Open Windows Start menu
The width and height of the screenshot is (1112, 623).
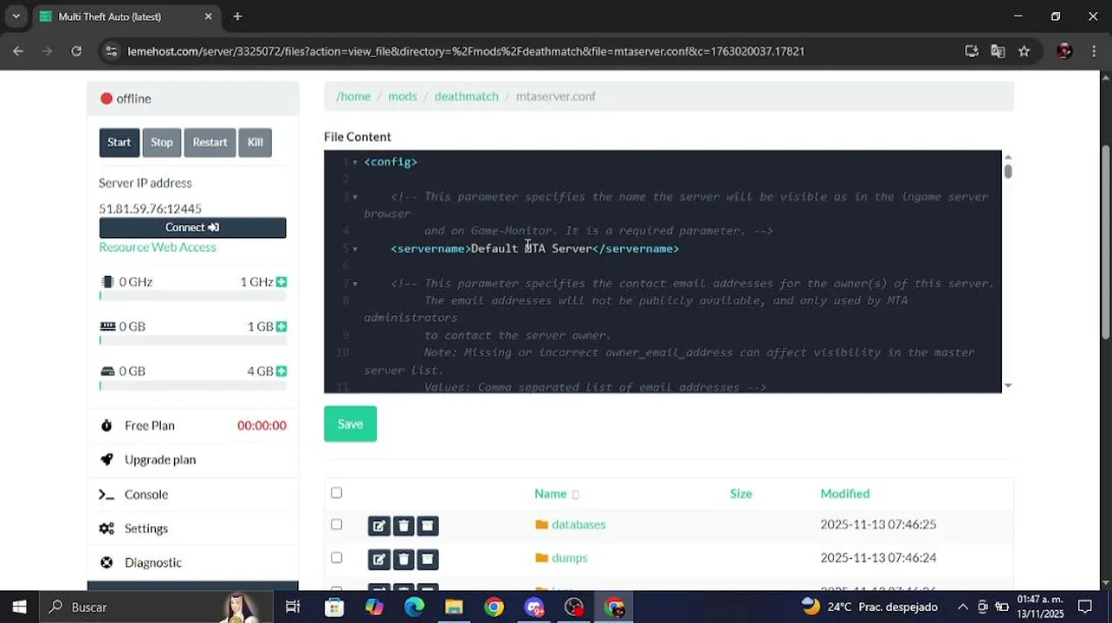tap(19, 607)
